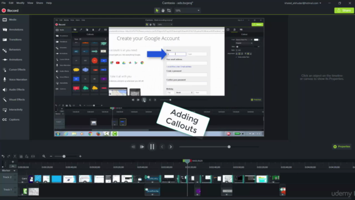Split the clip at the playhead
The image size is (355, 200).
click(x=33, y=156)
